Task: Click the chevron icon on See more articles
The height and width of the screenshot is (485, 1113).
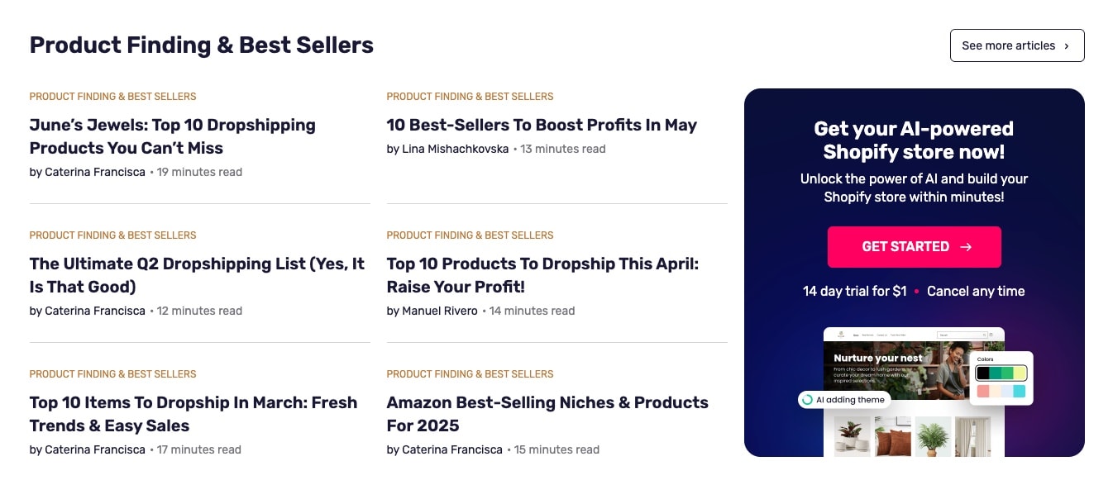Action: (1068, 45)
